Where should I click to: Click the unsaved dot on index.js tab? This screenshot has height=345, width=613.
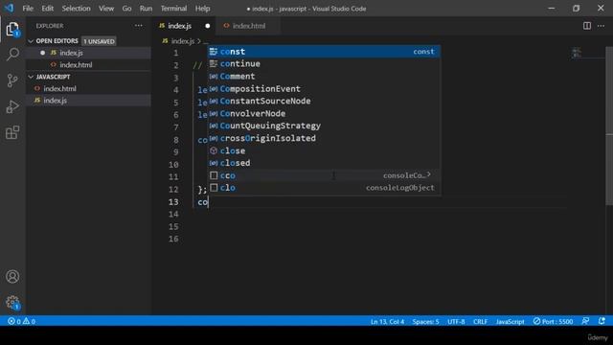point(208,26)
